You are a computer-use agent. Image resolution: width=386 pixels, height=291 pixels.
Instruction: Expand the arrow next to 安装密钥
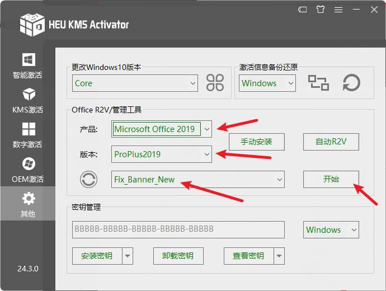128,256
